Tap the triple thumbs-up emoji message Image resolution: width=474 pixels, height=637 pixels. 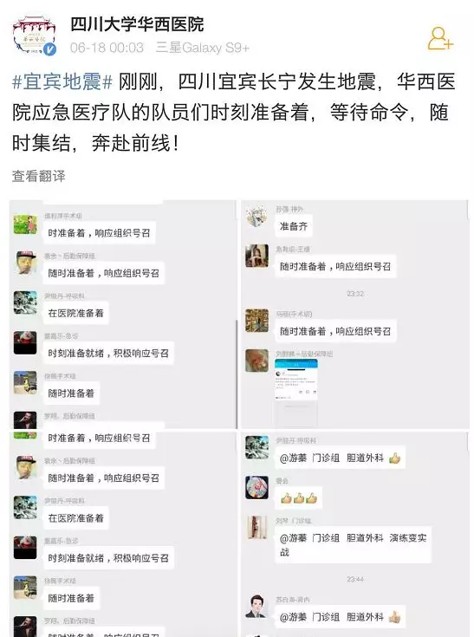click(299, 497)
